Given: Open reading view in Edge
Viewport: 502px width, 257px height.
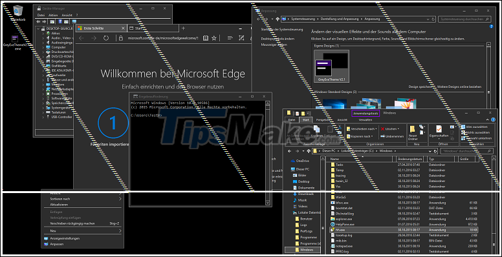Looking at the screenshot, I should click(x=206, y=38).
